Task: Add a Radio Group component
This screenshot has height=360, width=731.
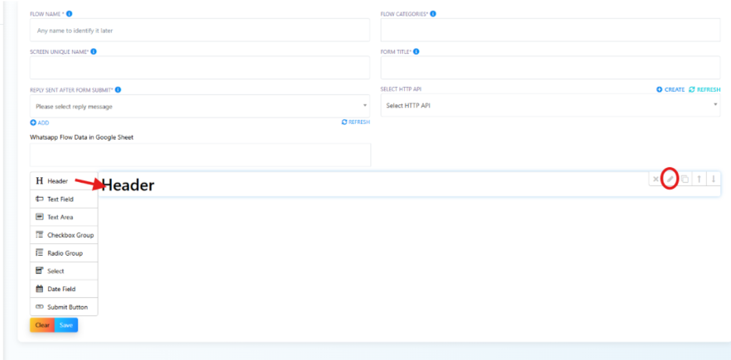Action: pyautogui.click(x=64, y=253)
